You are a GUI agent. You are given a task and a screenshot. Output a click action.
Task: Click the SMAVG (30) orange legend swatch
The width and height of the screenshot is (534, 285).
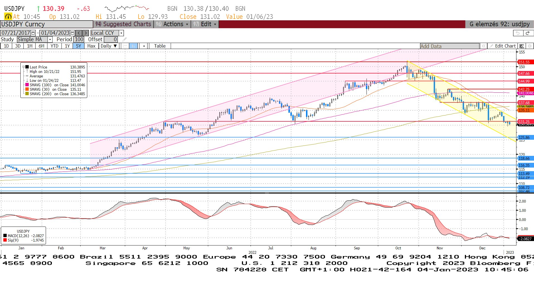pos(27,89)
